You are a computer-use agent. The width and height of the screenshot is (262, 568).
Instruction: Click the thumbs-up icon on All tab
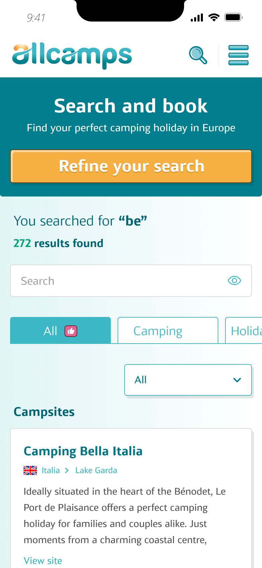click(x=71, y=331)
